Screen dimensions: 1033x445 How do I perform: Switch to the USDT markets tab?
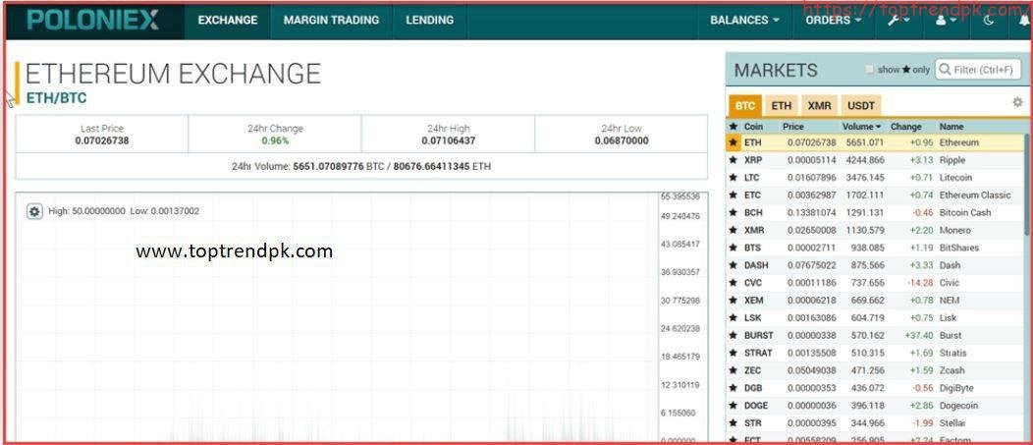[x=861, y=105]
